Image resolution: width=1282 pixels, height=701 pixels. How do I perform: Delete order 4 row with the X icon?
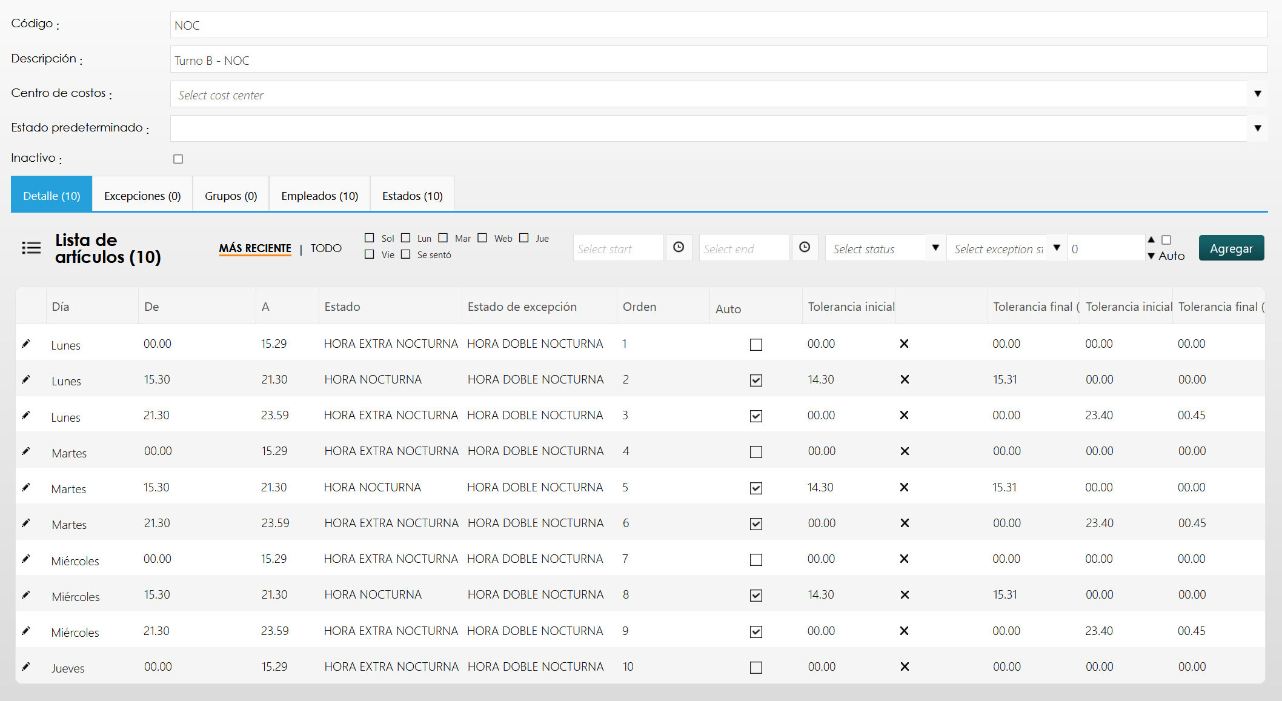click(x=905, y=451)
